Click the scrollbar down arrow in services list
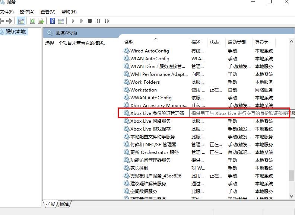Image resolution: width=295 pixels, height=215 pixels. [292, 196]
